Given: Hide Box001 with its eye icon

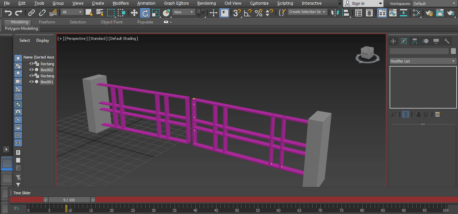Looking at the screenshot, I should tap(32, 82).
